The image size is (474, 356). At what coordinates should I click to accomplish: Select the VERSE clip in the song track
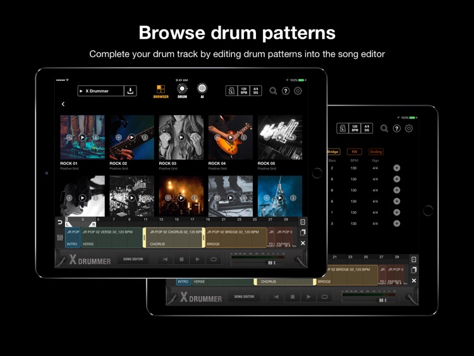pyautogui.click(x=111, y=238)
